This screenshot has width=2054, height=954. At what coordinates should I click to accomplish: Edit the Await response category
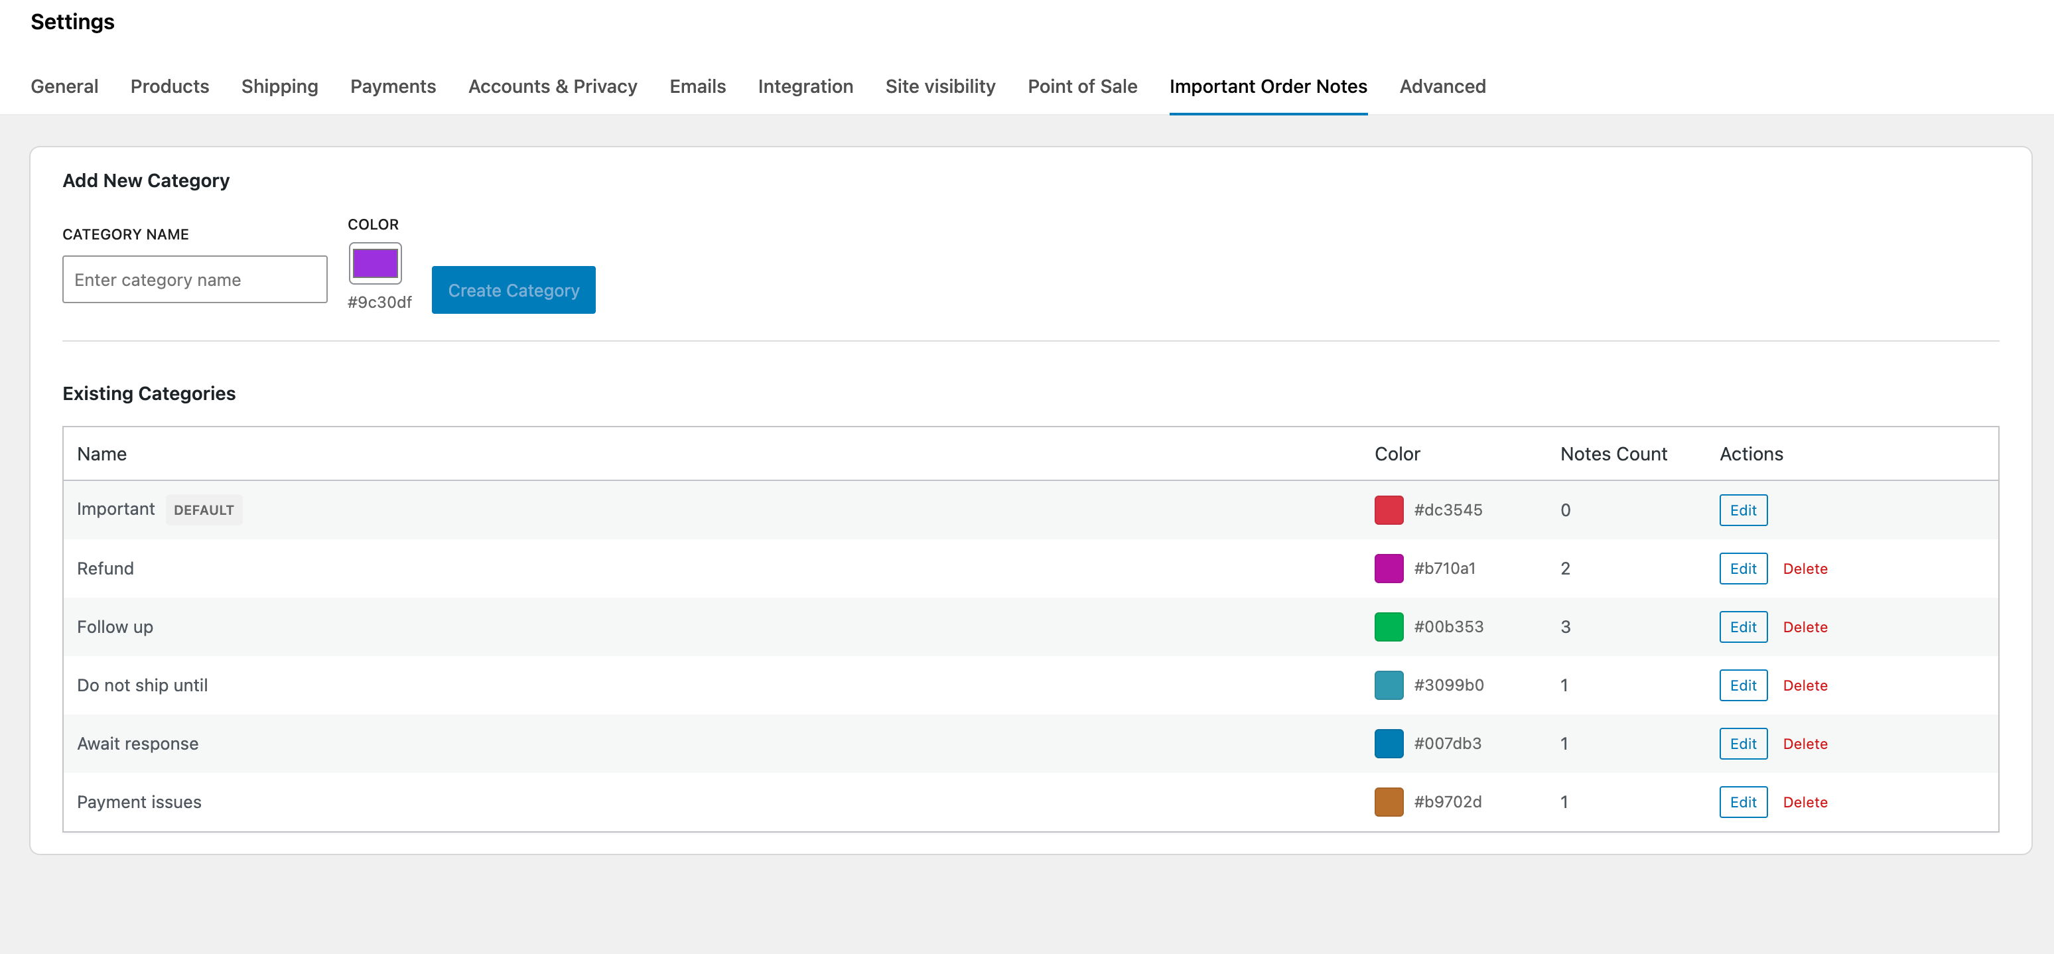tap(1742, 744)
